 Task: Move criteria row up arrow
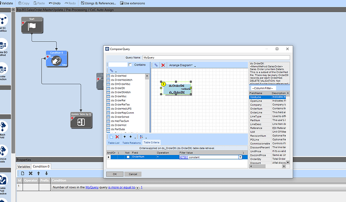click(124, 136)
